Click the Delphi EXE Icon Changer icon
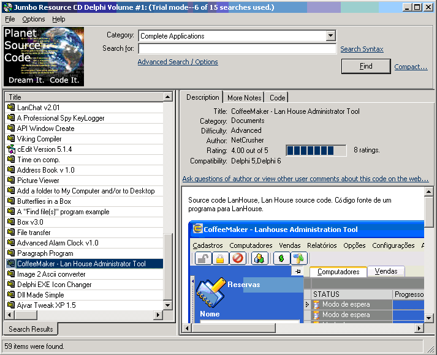 tap(11, 284)
